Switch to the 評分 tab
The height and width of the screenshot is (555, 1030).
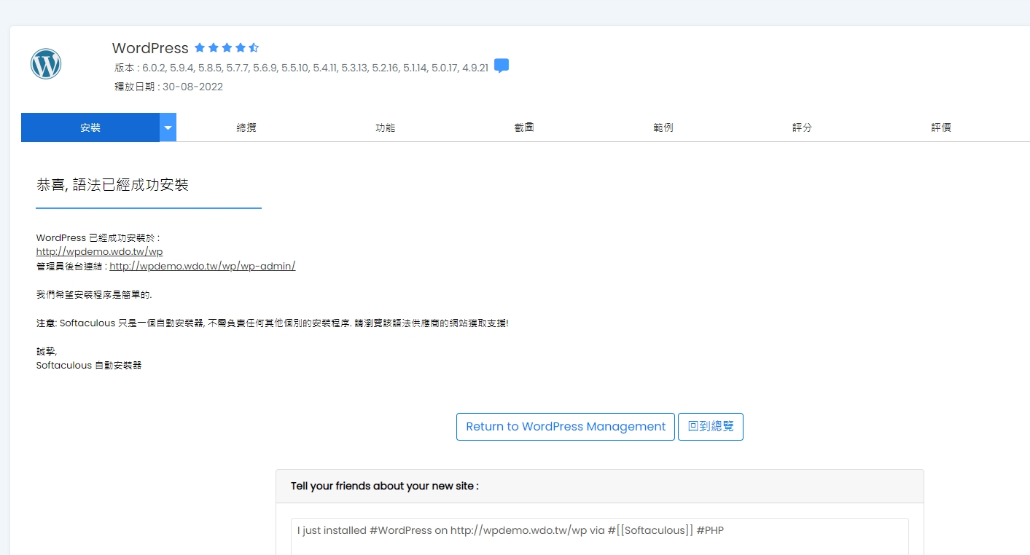802,127
